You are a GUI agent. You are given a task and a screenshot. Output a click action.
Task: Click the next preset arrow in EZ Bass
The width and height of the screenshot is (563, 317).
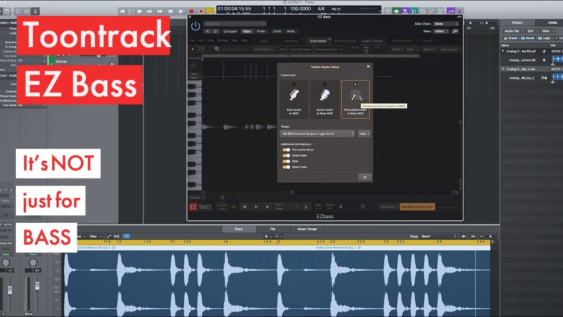pyautogui.click(x=216, y=31)
